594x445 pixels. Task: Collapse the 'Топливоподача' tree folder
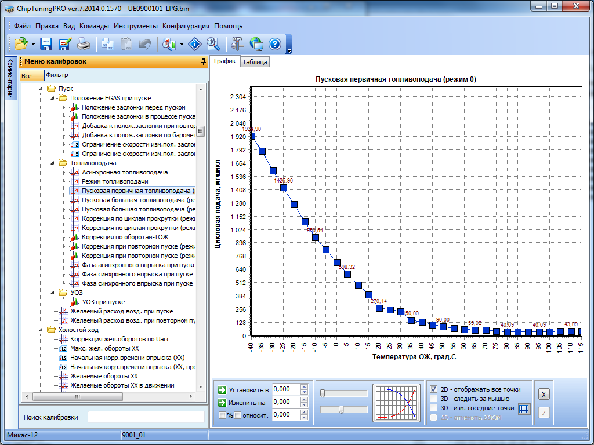53,163
